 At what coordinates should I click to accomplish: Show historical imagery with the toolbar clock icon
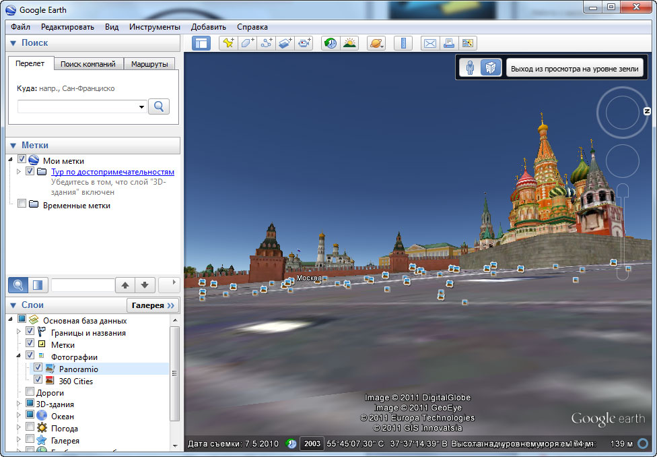click(x=331, y=43)
